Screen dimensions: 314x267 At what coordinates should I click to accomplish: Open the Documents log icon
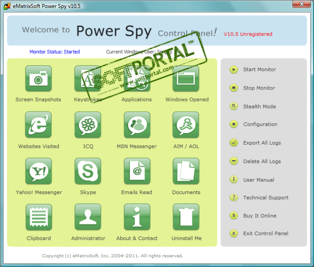[186, 171]
